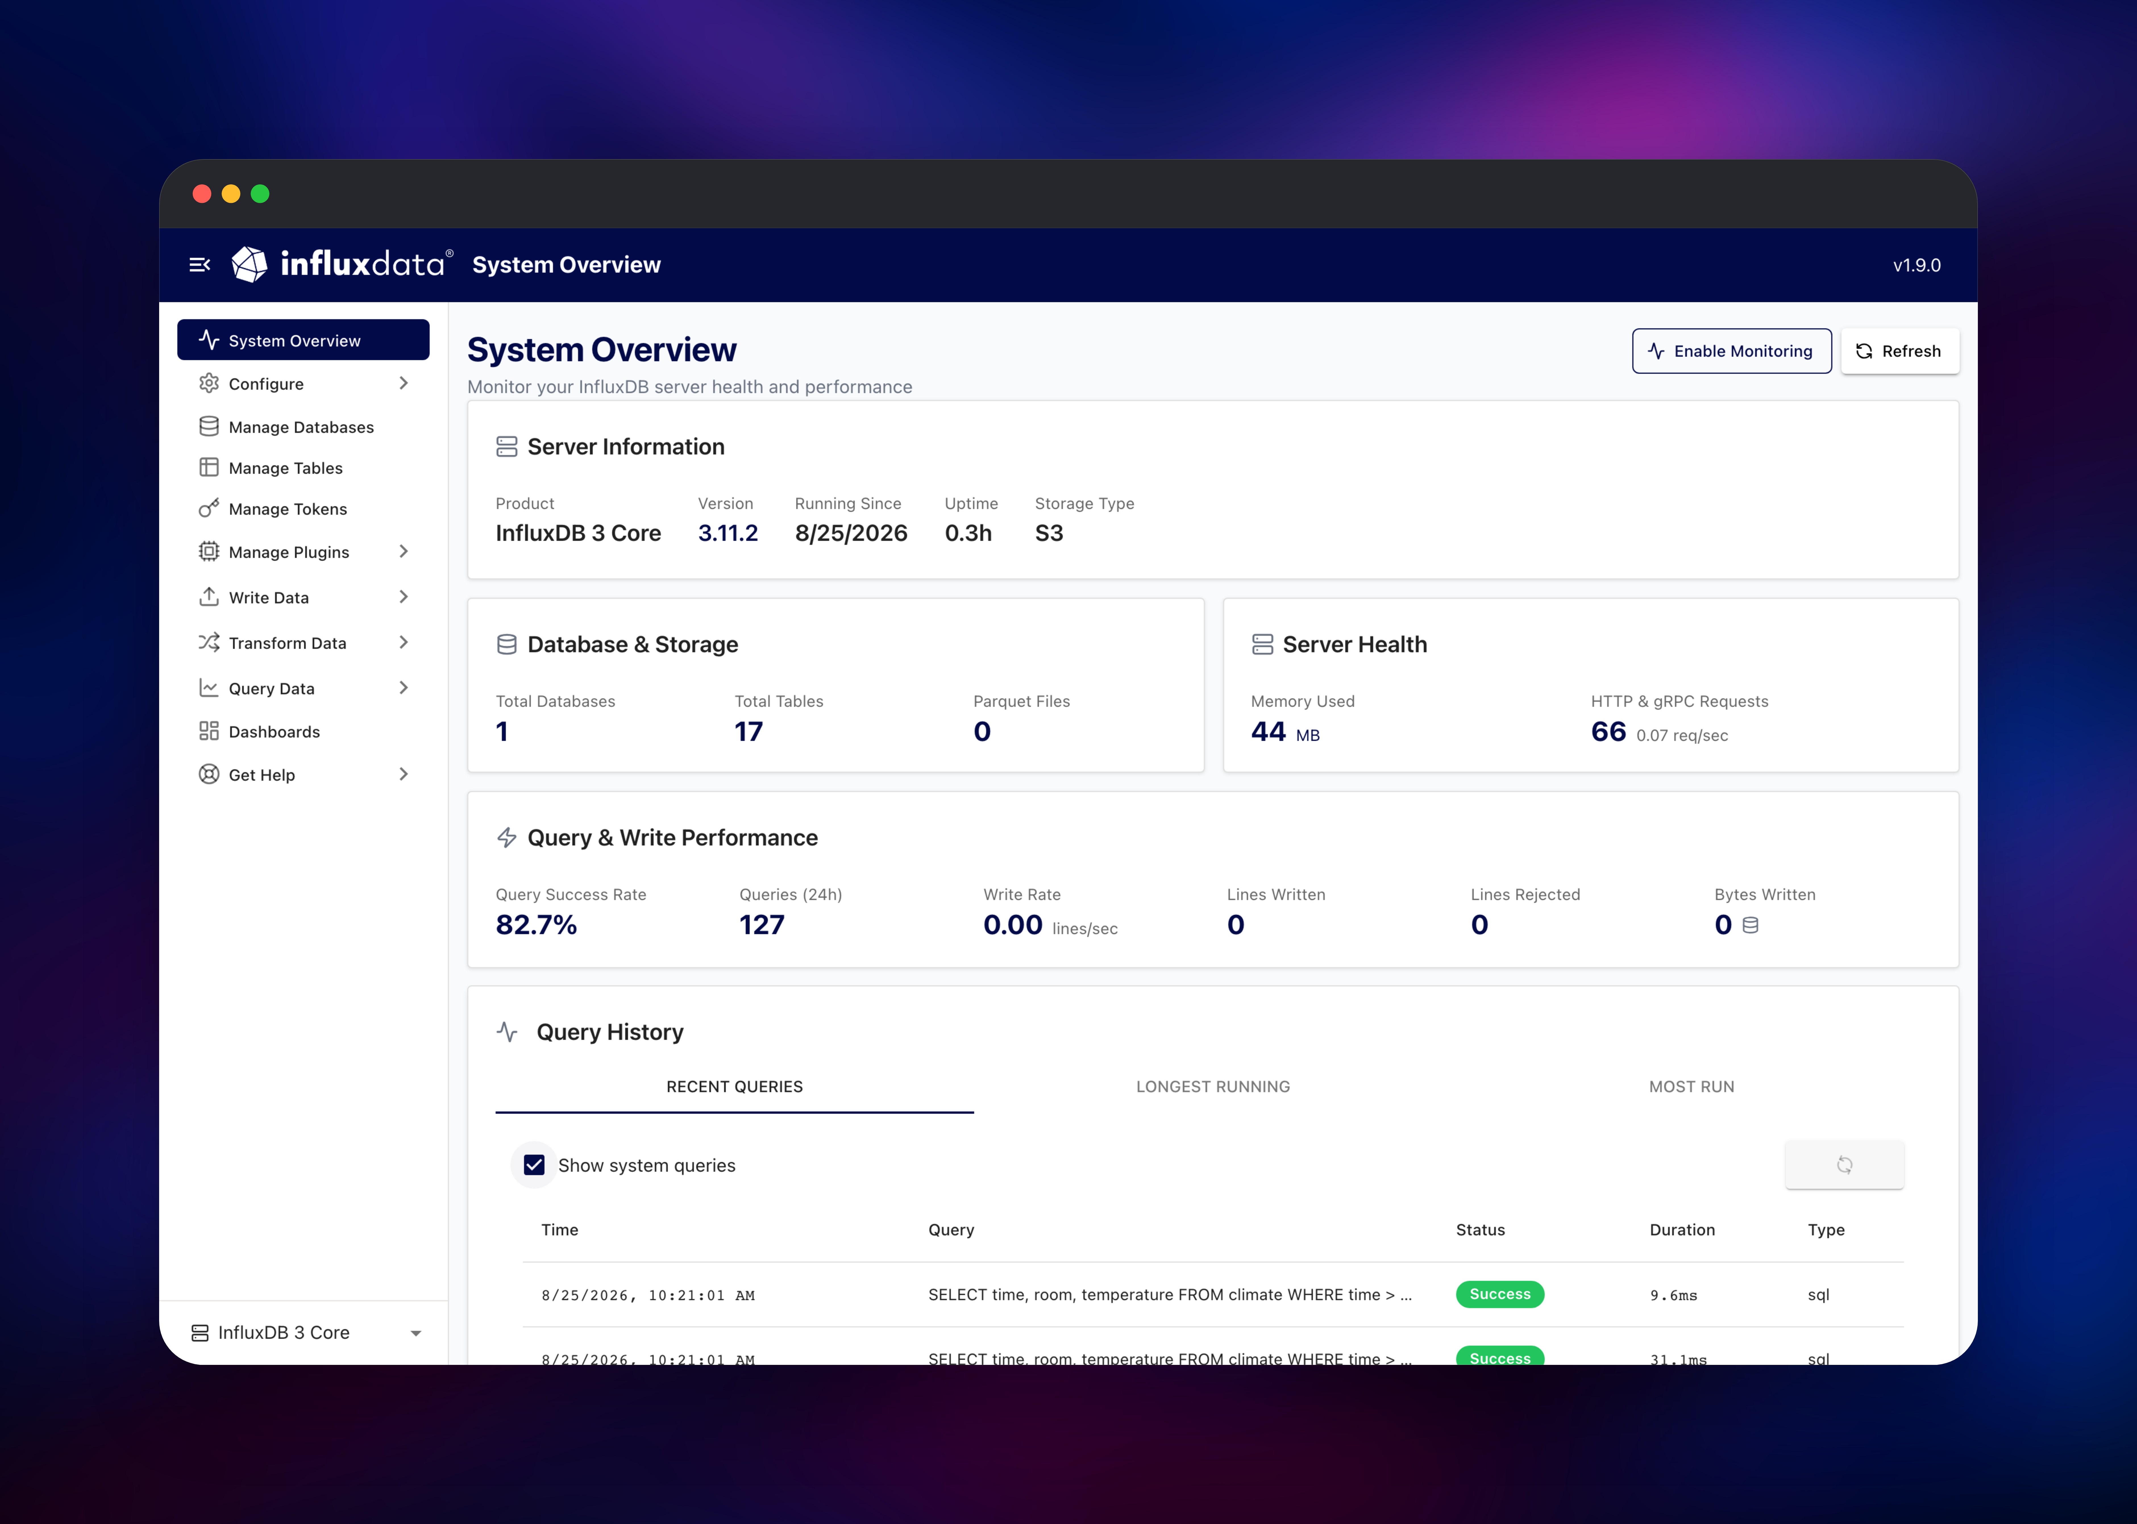Click the System Overview pulse icon in the sidebar
This screenshot has width=2137, height=1524.
coord(209,340)
